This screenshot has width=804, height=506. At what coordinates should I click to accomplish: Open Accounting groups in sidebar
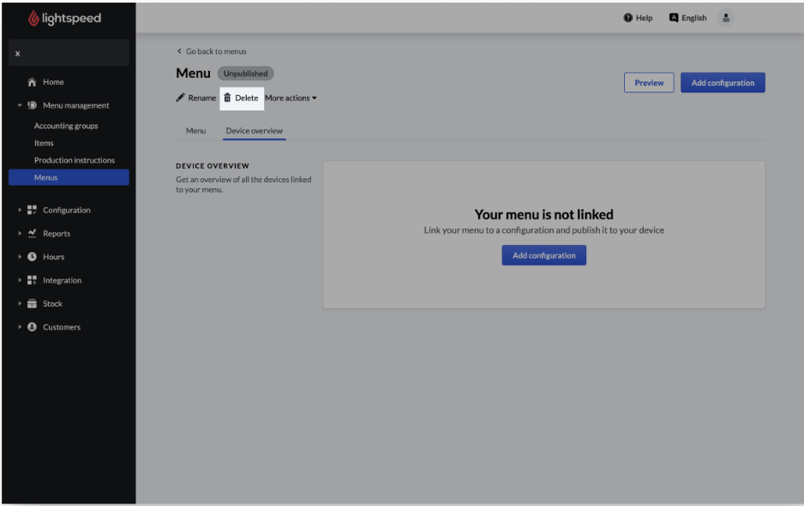coord(66,126)
